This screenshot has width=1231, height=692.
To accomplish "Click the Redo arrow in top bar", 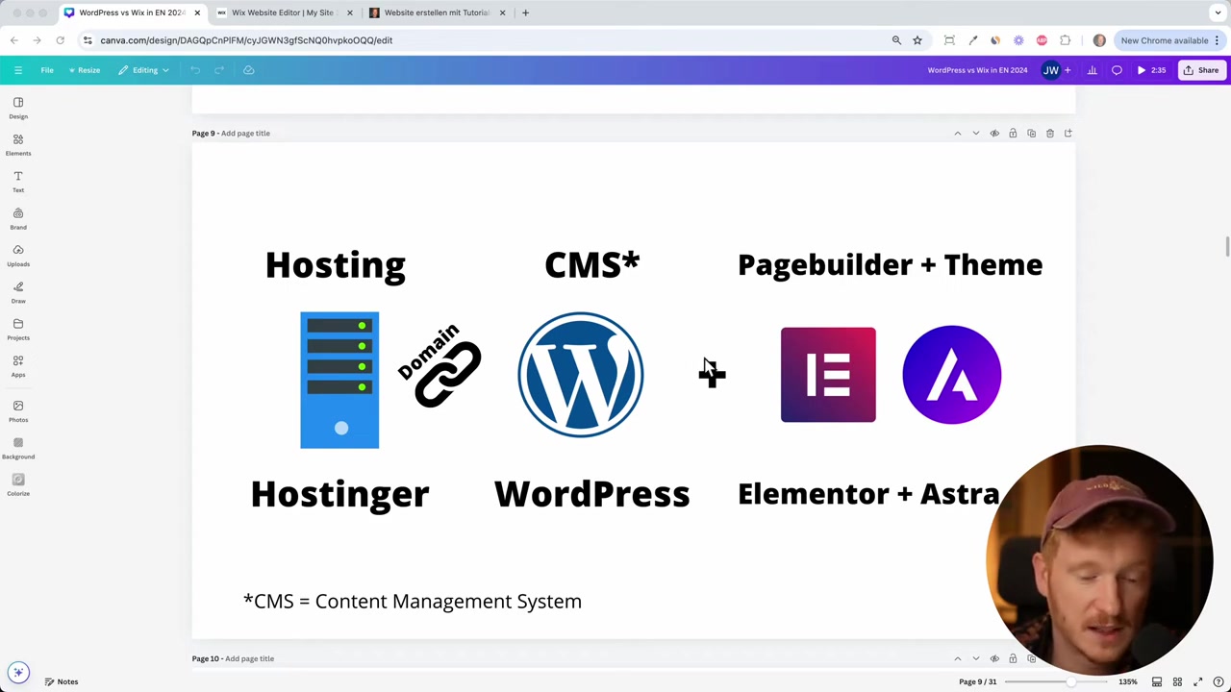I will (219, 70).
